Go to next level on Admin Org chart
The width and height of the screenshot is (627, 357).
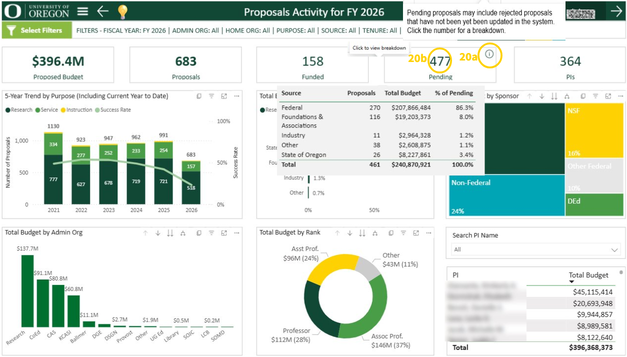click(170, 233)
